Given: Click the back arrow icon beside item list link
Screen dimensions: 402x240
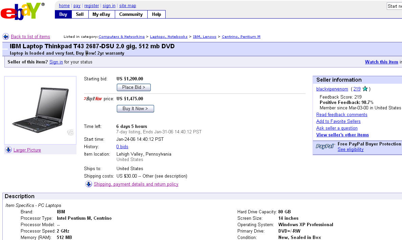Looking at the screenshot, I should pyautogui.click(x=6, y=37).
